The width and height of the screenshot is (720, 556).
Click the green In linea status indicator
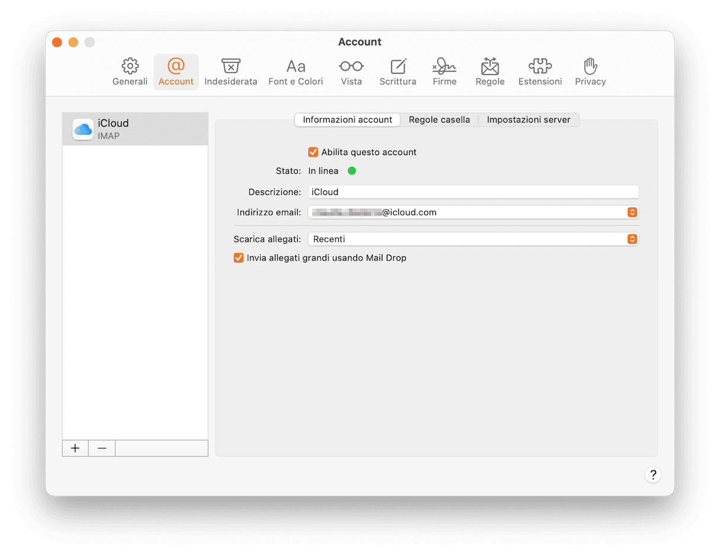click(352, 171)
